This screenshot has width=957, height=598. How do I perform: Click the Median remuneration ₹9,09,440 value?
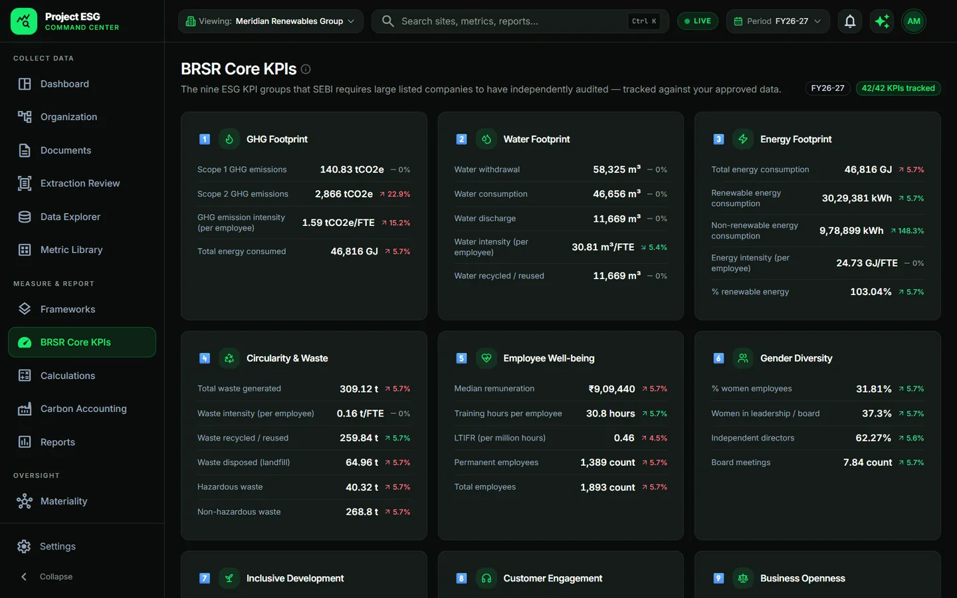(611, 389)
